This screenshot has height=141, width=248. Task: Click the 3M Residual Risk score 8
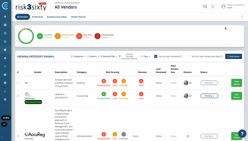[x=104, y=81]
